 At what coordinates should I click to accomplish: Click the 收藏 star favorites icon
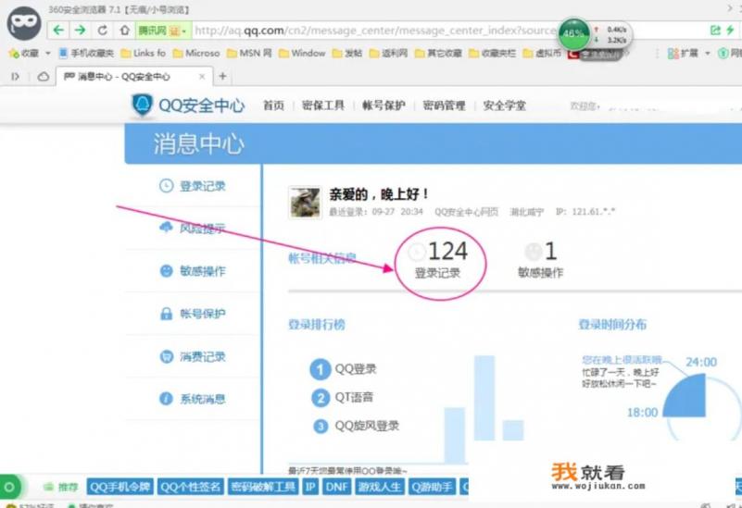pos(13,54)
